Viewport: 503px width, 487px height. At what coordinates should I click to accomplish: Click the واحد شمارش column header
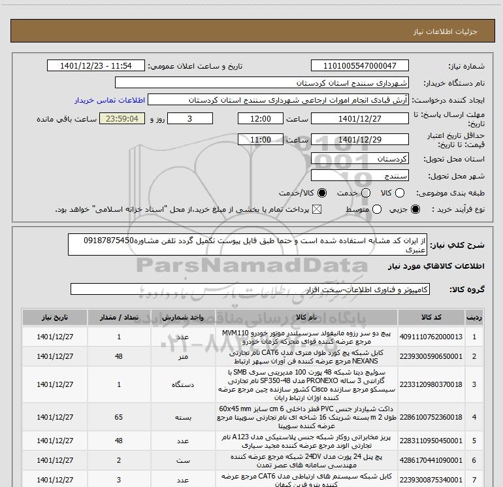click(183, 318)
